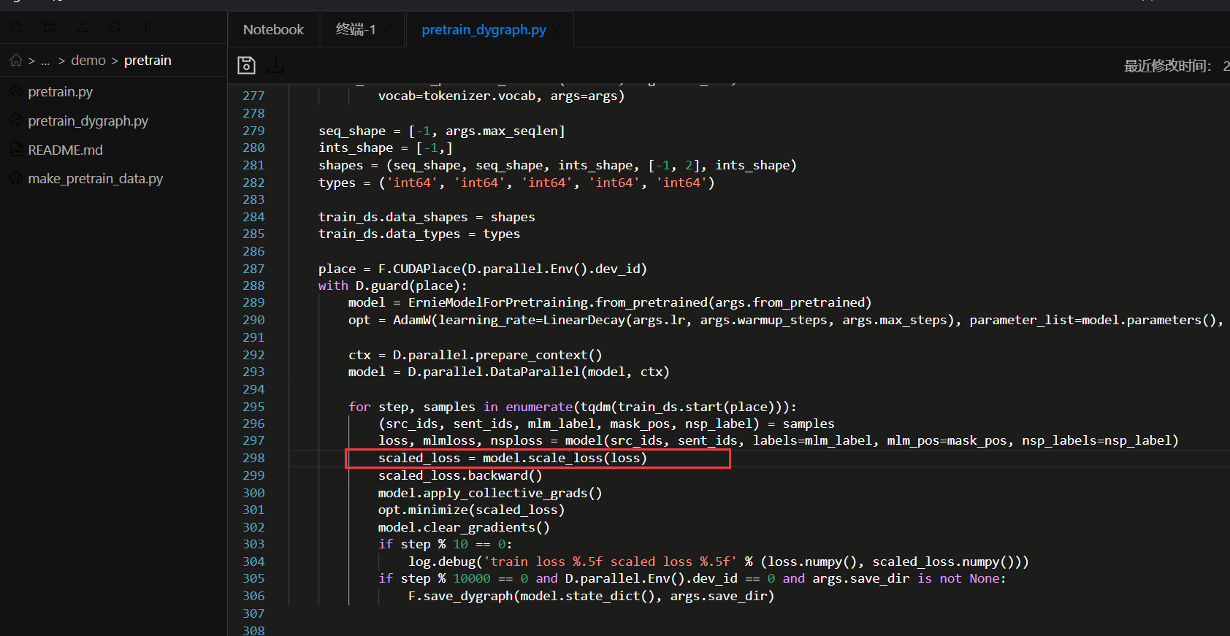This screenshot has height=636, width=1230.
Task: Download the file with the download icon
Action: 276,66
